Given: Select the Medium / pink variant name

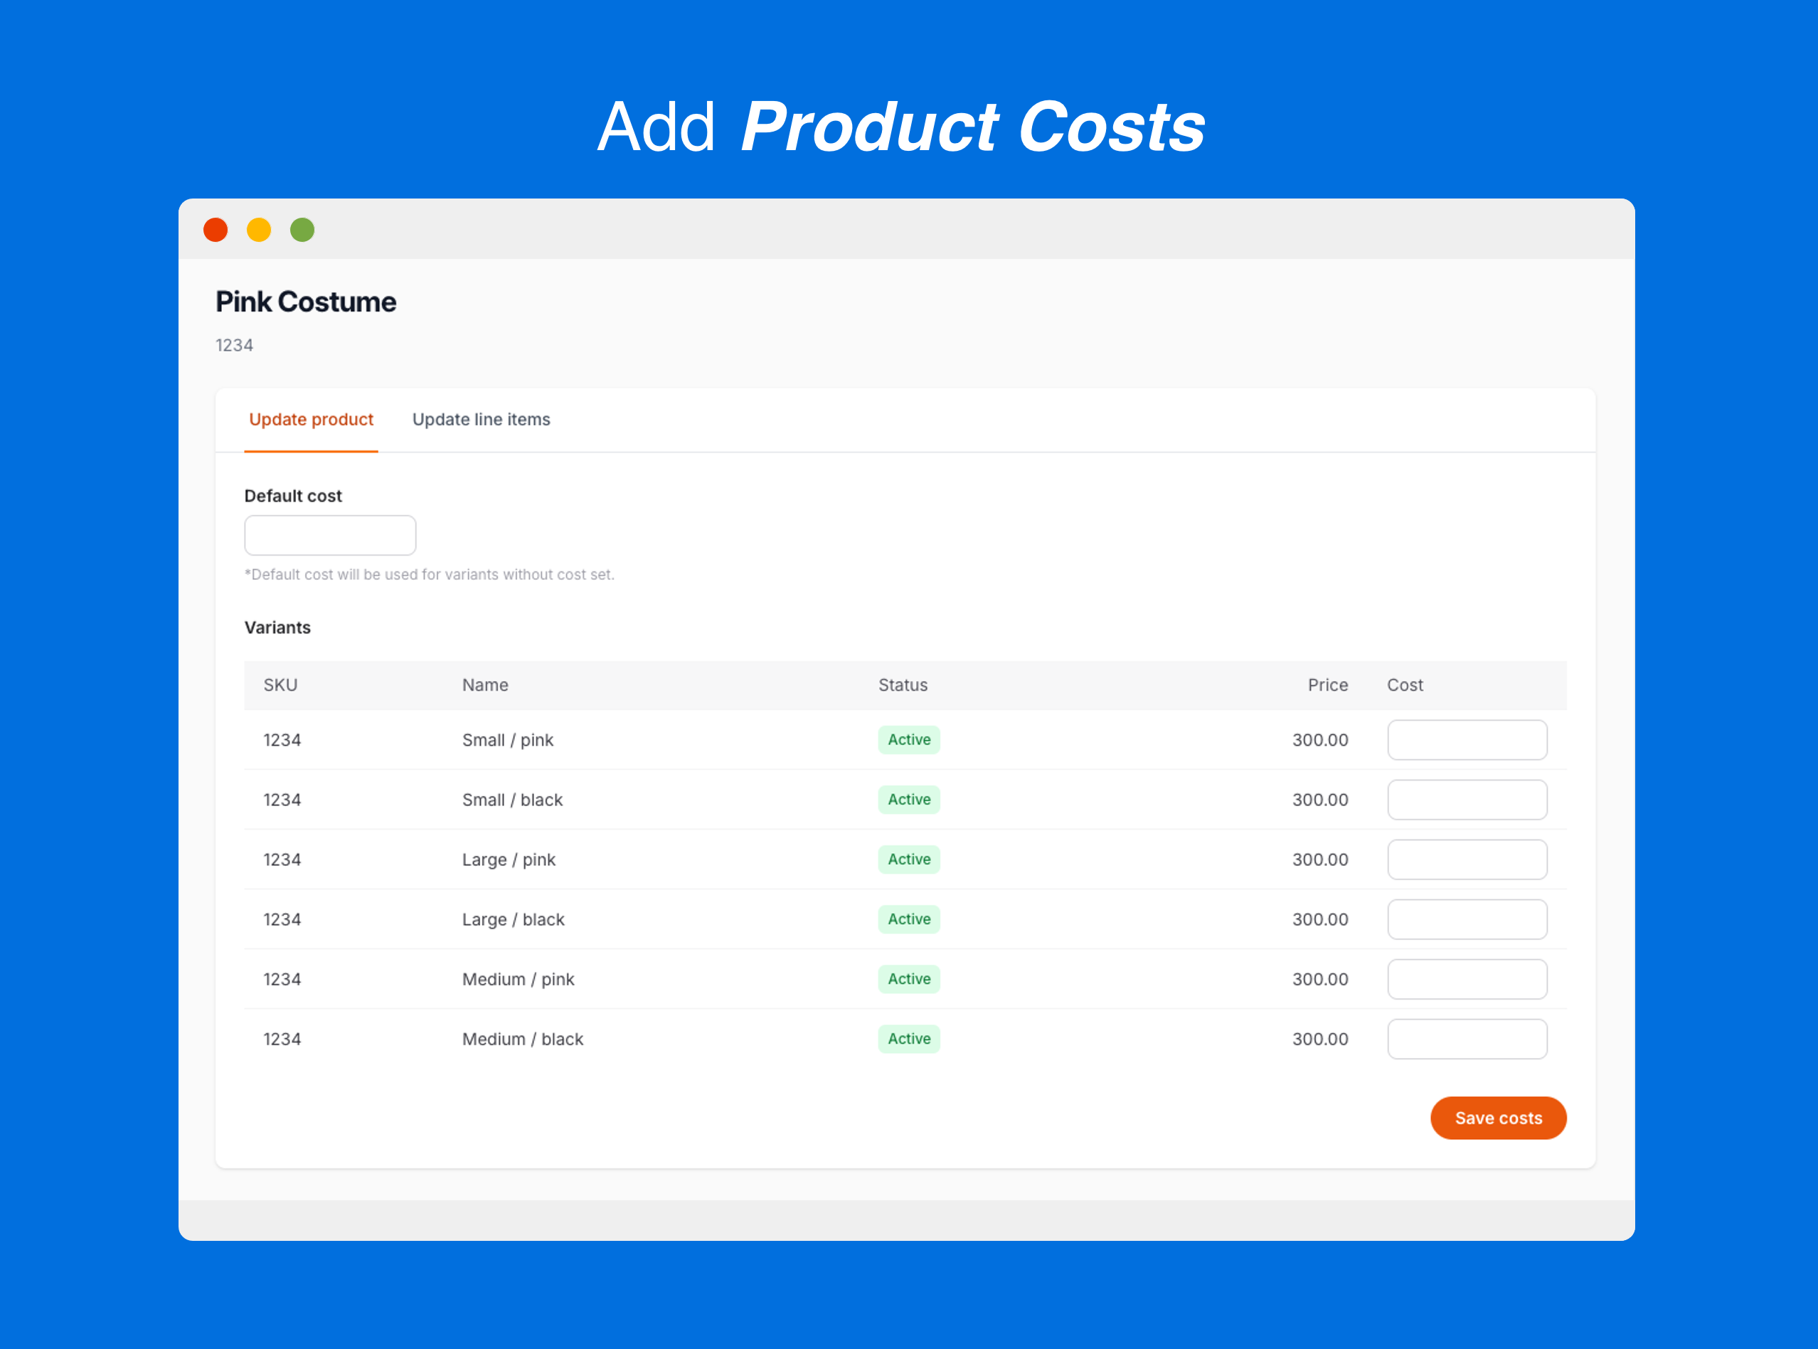Looking at the screenshot, I should tap(519, 978).
